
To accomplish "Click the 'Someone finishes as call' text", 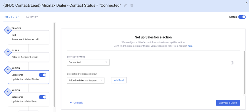I will pyautogui.click(x=25, y=39).
